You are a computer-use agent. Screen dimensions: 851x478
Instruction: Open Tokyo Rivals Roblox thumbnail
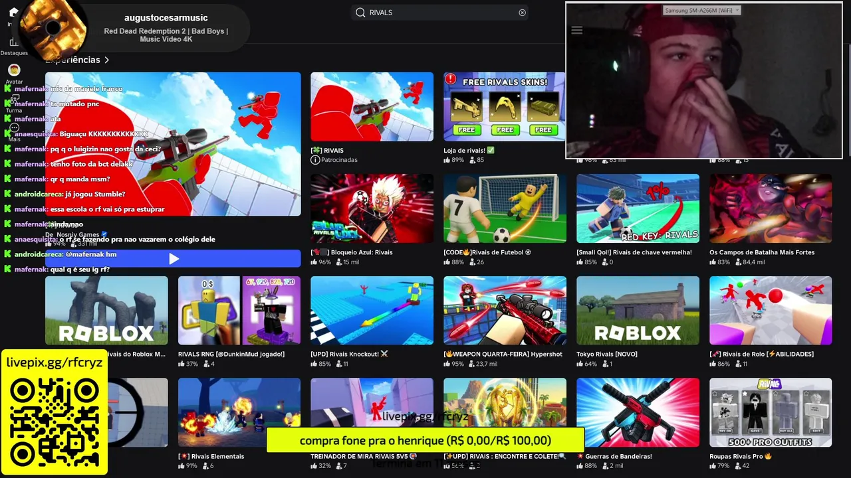(x=638, y=311)
